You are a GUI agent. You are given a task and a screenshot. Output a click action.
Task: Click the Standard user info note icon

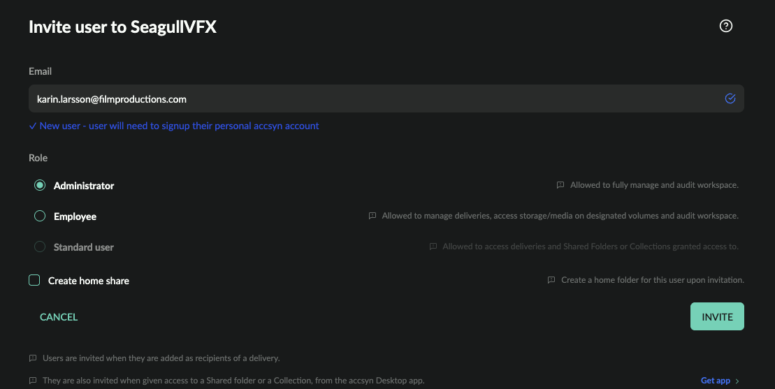click(x=433, y=247)
